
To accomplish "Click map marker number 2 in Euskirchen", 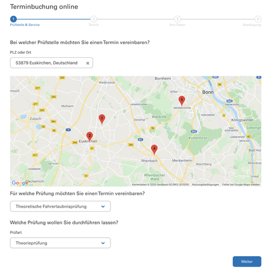I will pos(90,136).
